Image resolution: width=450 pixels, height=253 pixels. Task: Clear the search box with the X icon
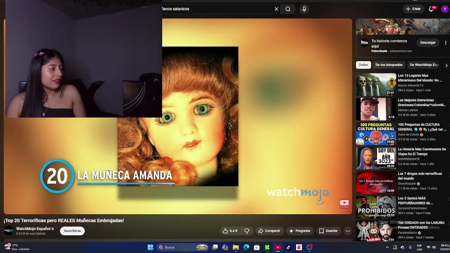[276, 9]
